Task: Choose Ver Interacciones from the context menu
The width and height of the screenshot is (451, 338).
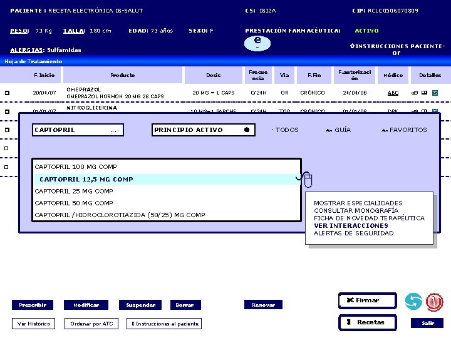Action: [351, 225]
